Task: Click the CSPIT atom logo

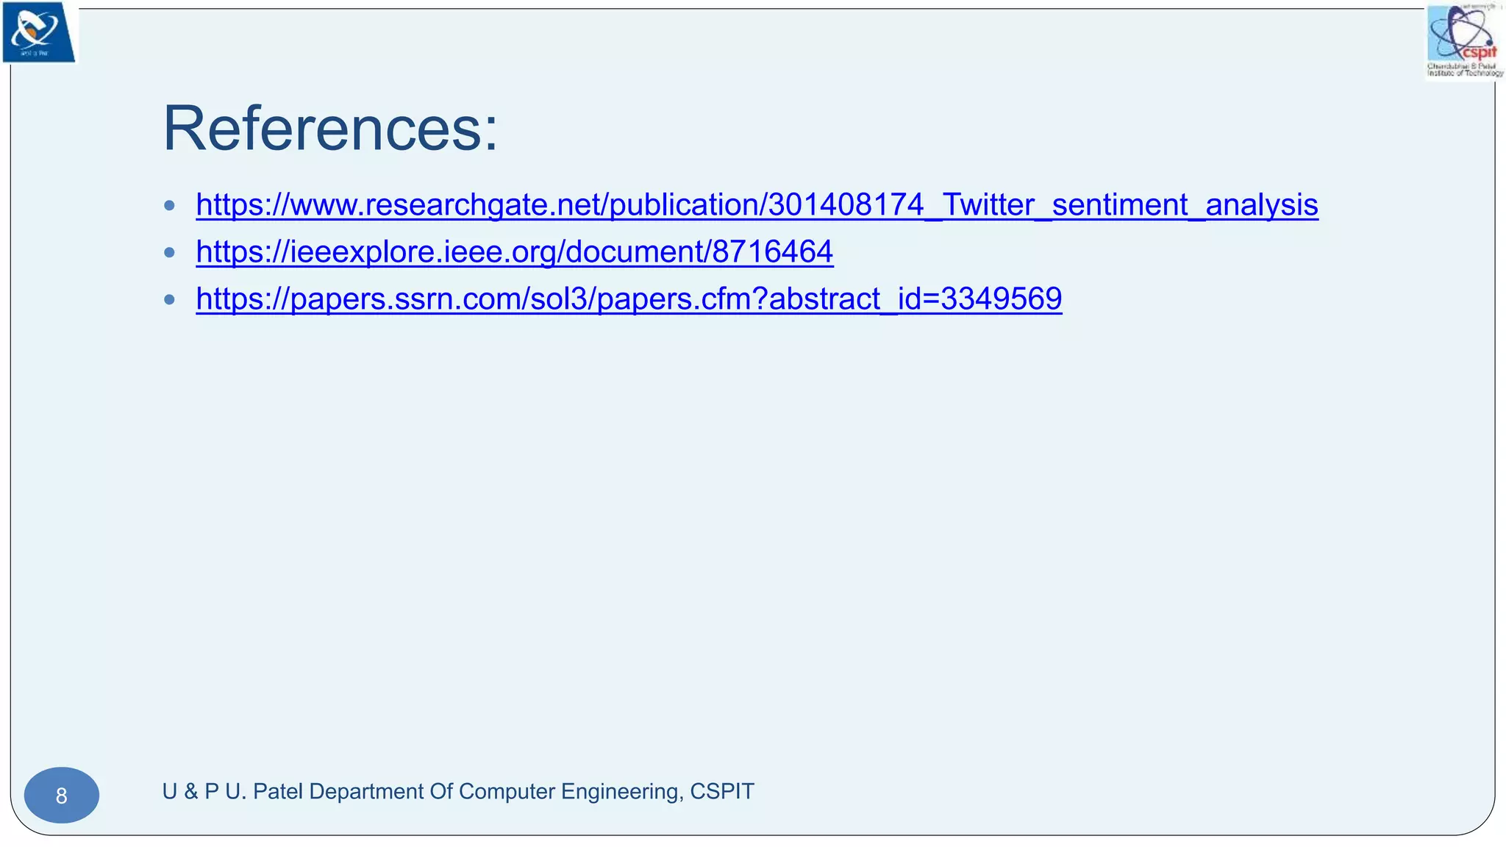Action: [x=1464, y=40]
